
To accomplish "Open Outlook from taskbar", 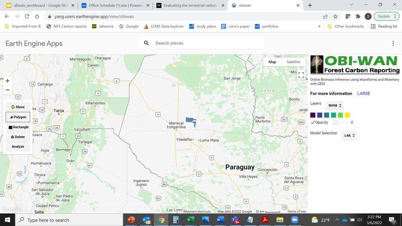I will click(x=146, y=220).
